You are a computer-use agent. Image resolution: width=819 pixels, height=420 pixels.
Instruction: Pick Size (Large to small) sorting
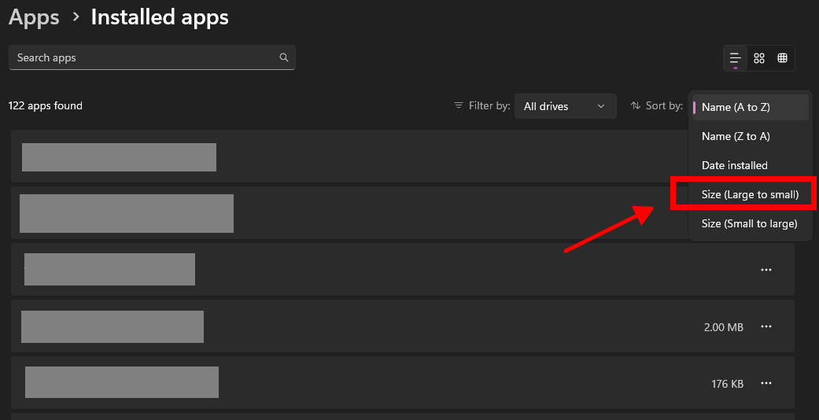[750, 194]
